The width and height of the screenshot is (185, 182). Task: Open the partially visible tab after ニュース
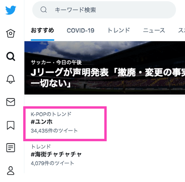(182, 30)
